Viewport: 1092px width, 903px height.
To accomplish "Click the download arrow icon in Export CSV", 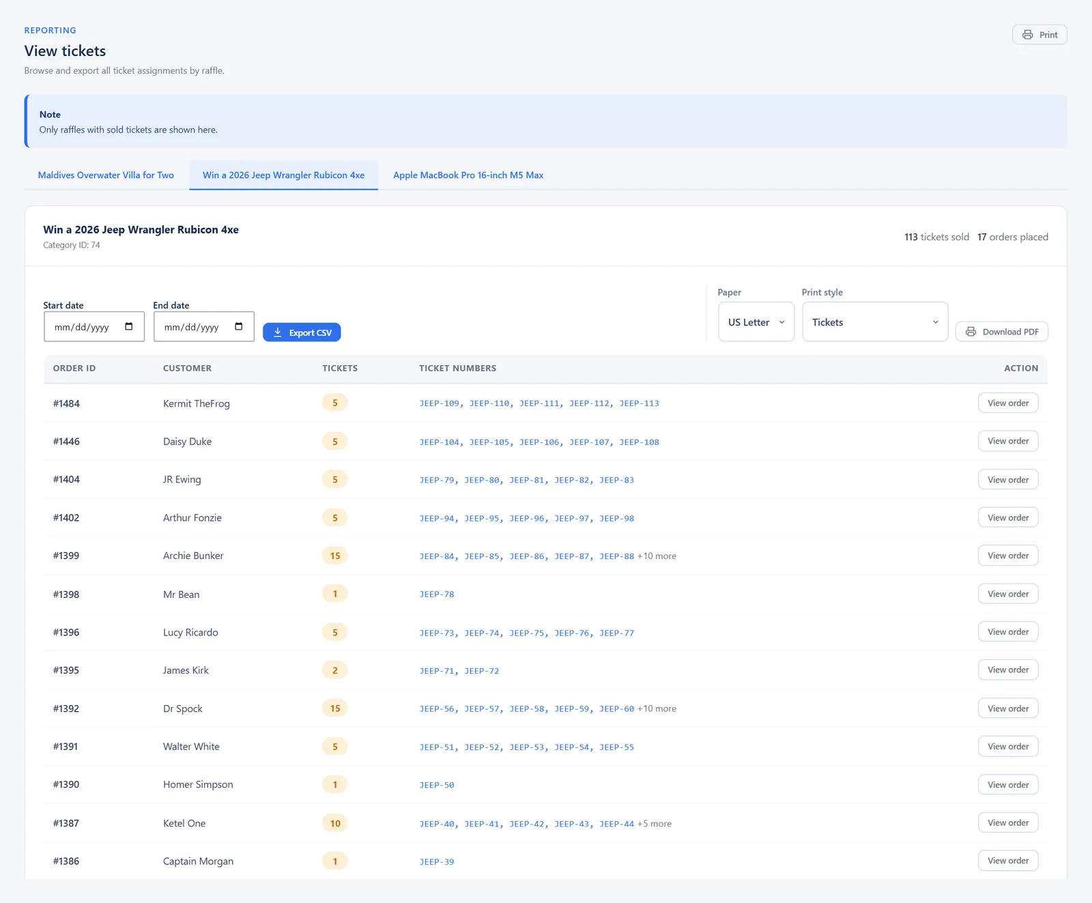I will [x=278, y=332].
